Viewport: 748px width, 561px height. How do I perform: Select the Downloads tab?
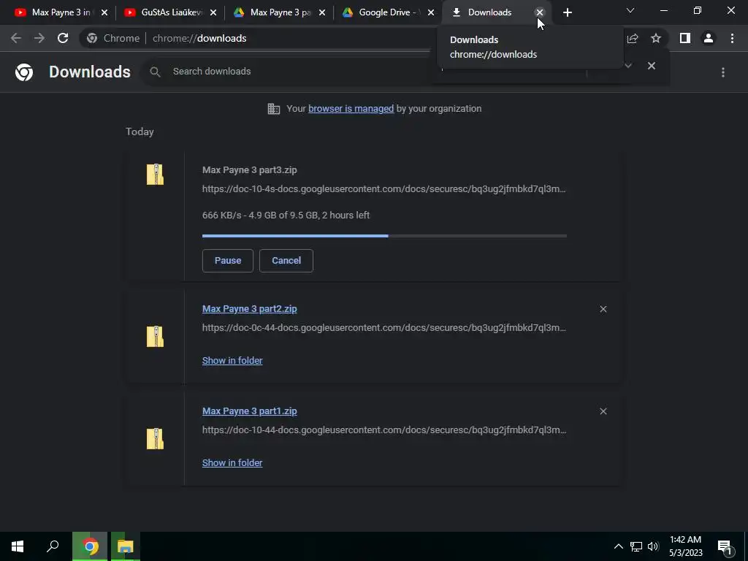coord(489,12)
